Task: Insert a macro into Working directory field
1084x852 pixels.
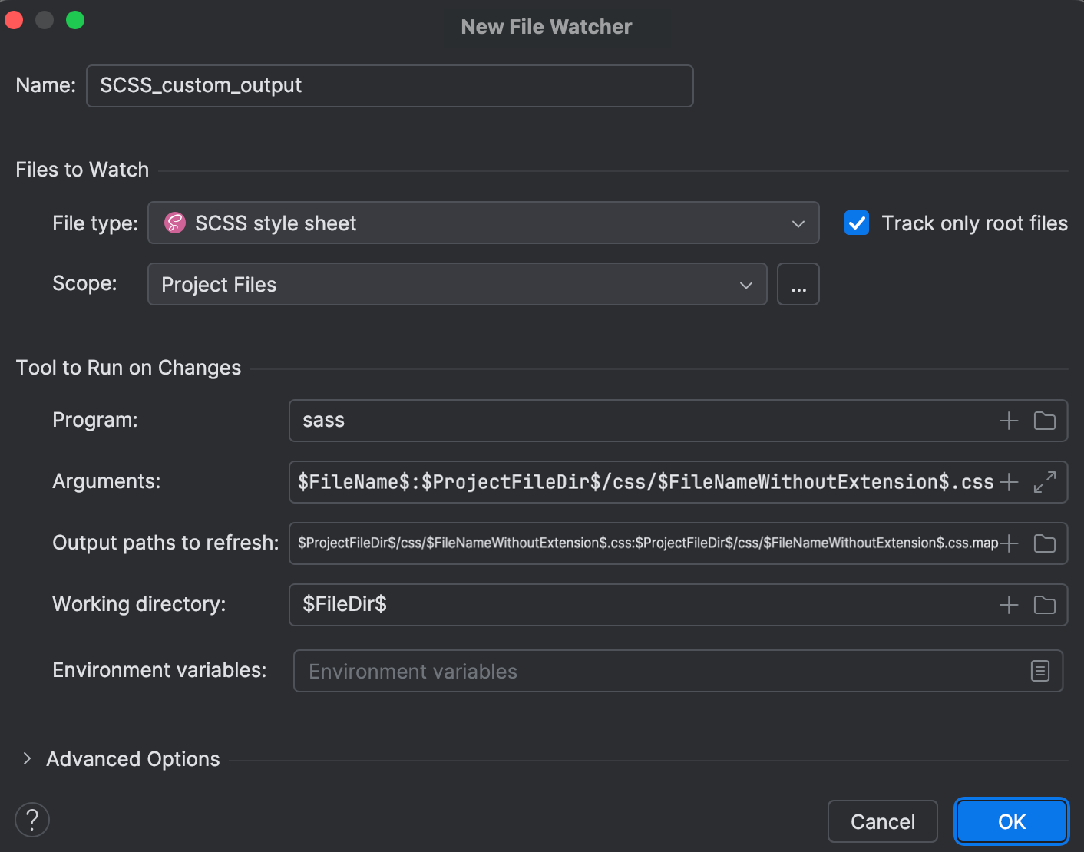Action: coord(1008,605)
